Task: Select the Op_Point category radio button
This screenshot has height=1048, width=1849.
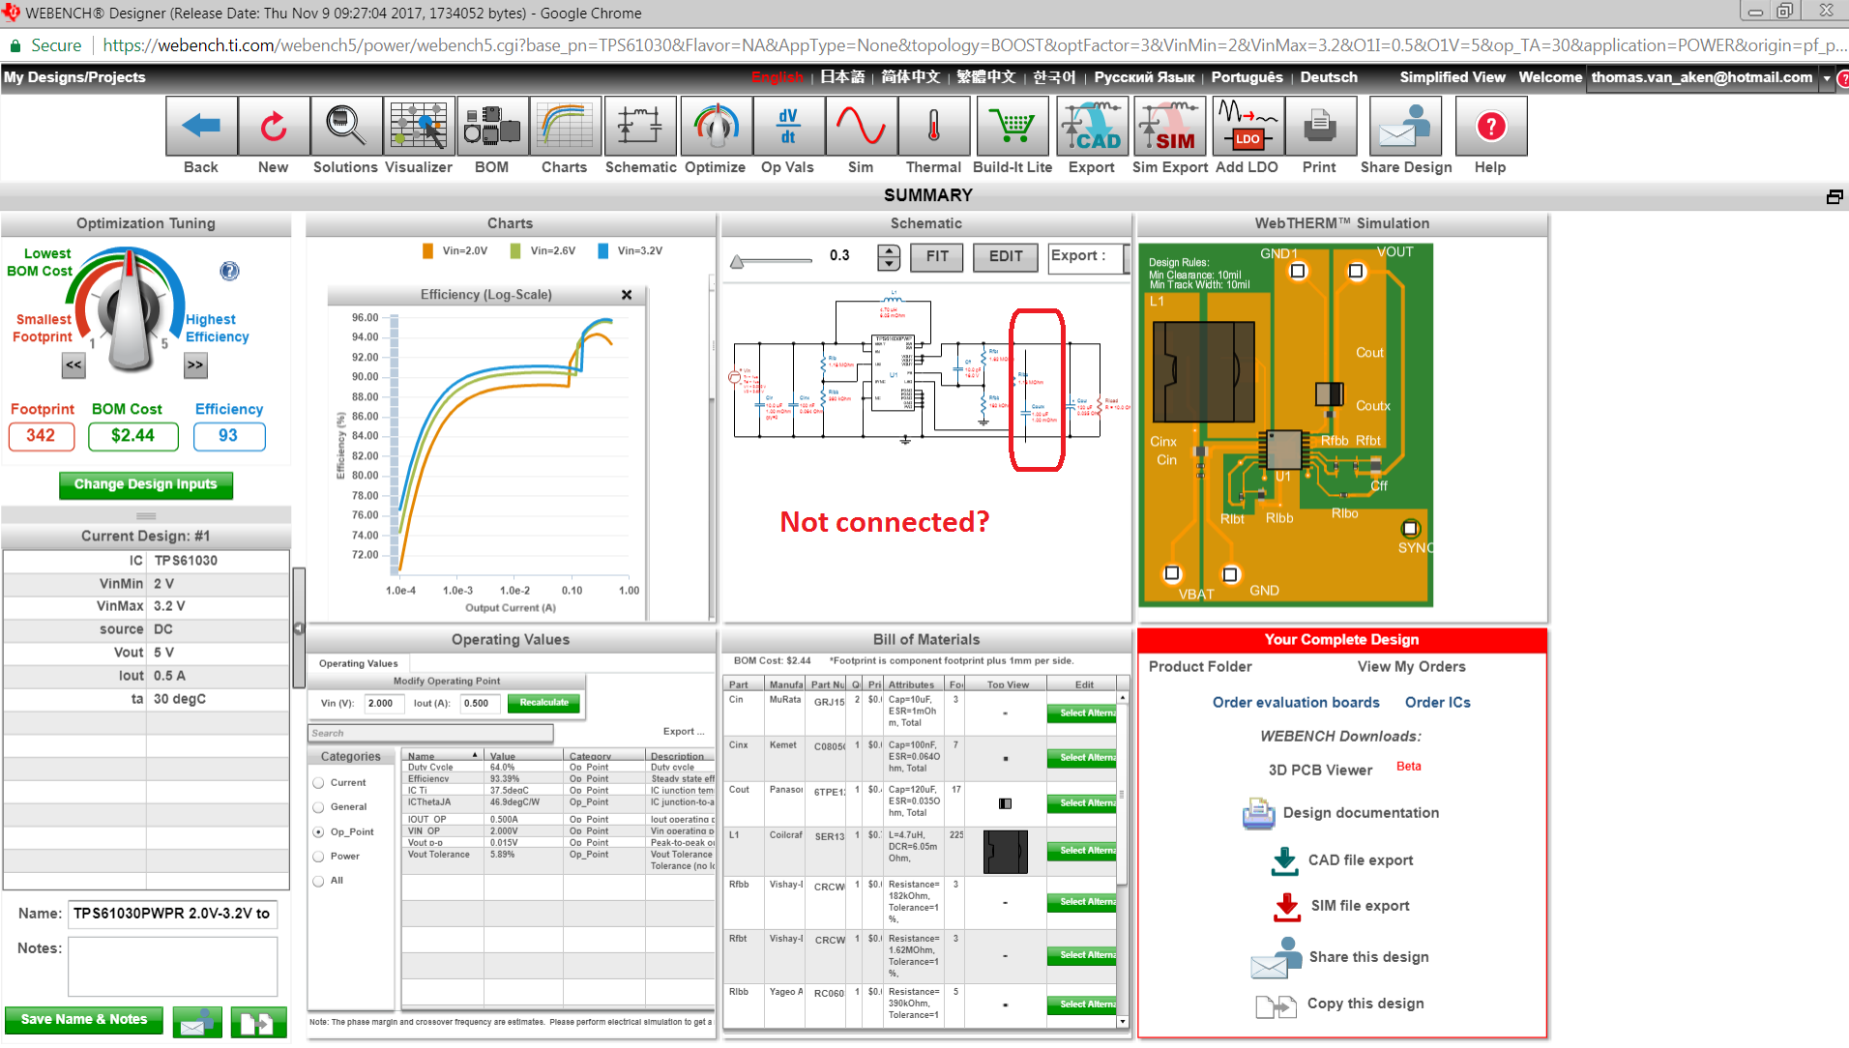Action: pos(318,832)
